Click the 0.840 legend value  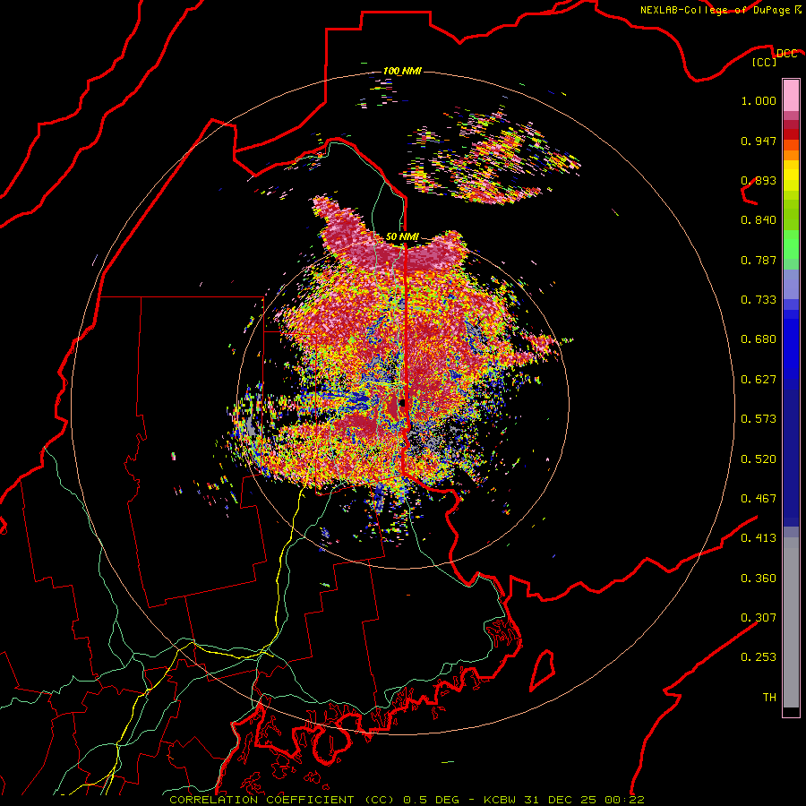point(759,220)
